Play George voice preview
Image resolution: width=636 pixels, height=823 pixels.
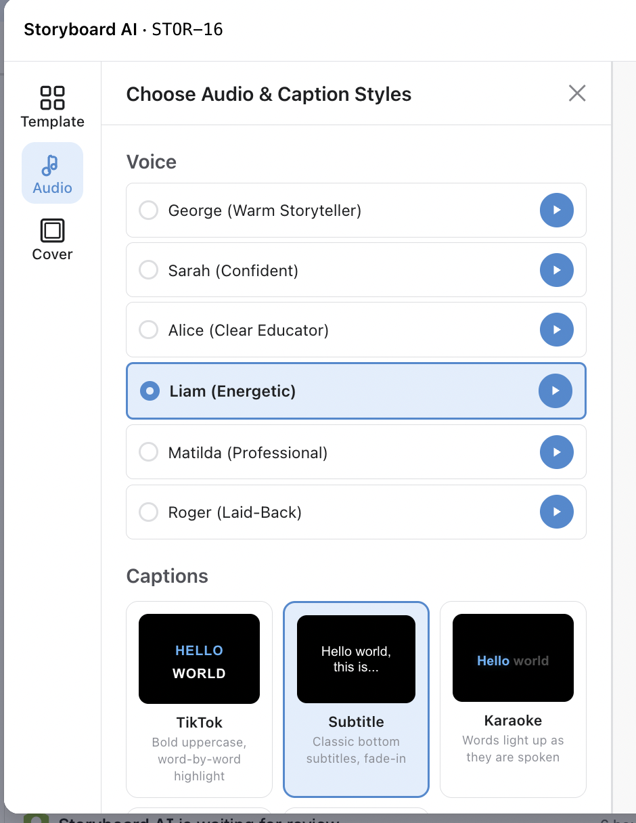click(557, 210)
